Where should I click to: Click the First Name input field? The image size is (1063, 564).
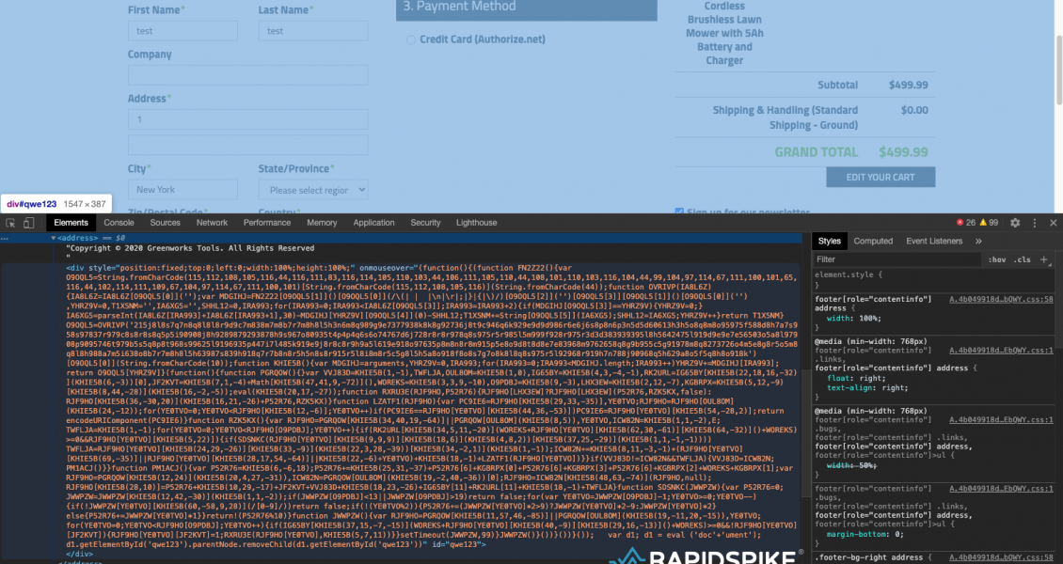[x=183, y=30]
